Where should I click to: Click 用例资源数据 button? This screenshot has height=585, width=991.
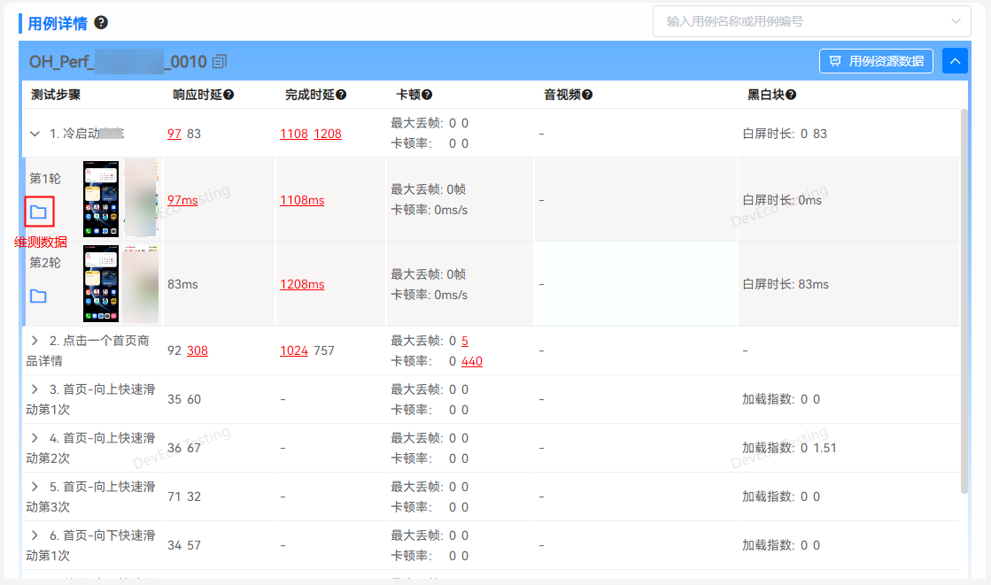point(876,61)
